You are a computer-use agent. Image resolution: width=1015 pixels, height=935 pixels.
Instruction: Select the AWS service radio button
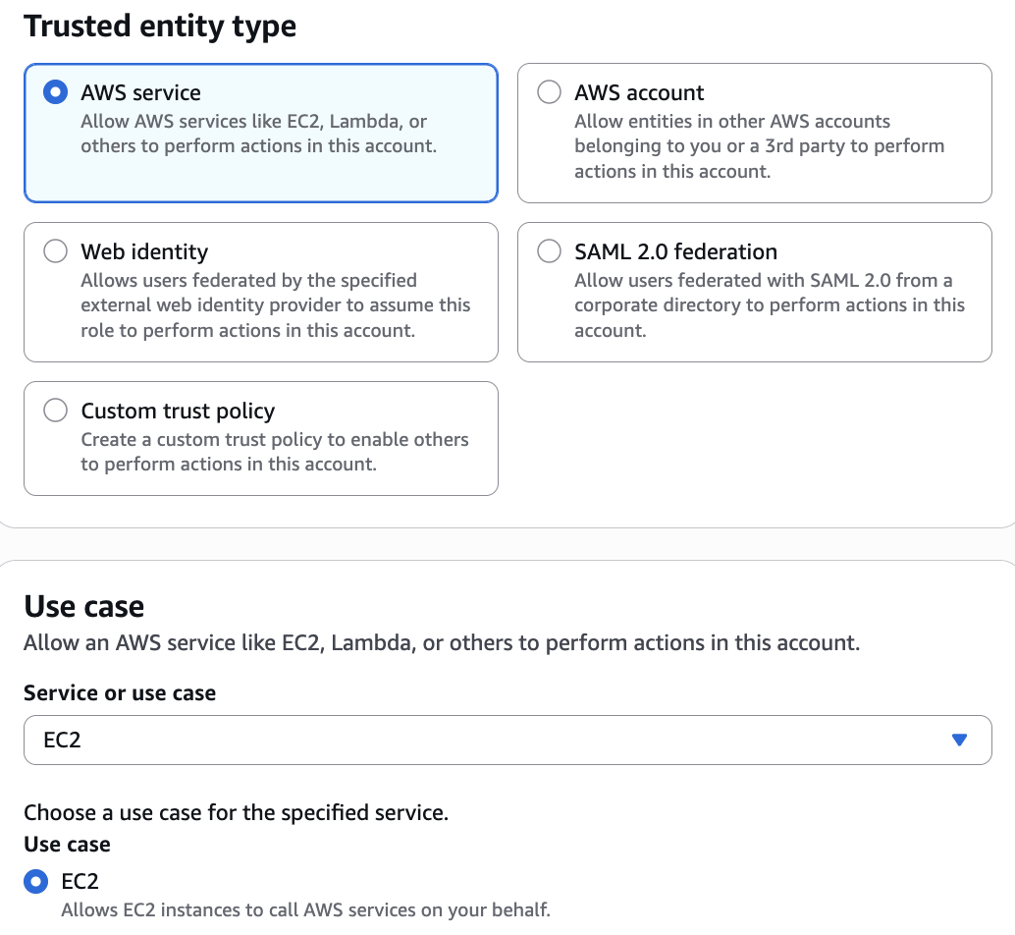pos(56,92)
